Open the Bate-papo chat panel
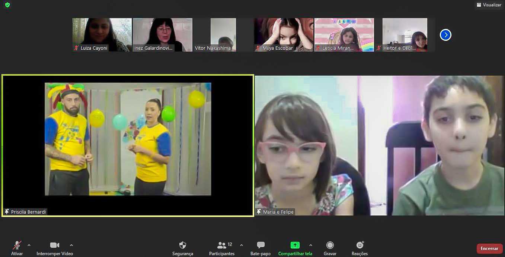 (261, 248)
